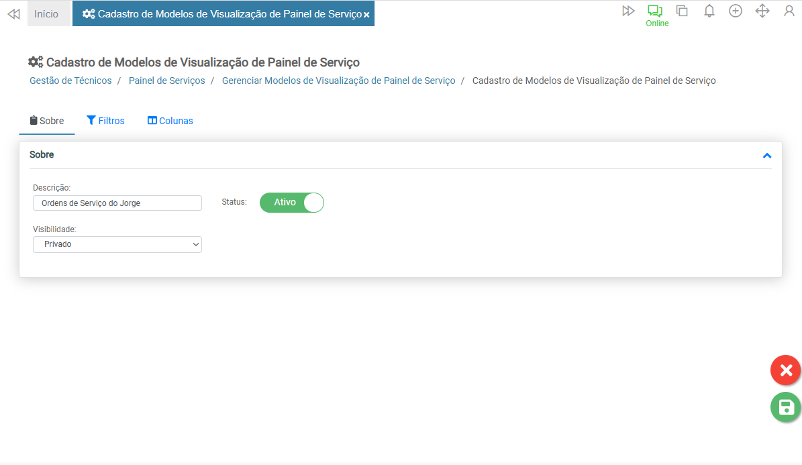Open the Online chat icon
The width and height of the screenshot is (802, 465).
coord(656,11)
